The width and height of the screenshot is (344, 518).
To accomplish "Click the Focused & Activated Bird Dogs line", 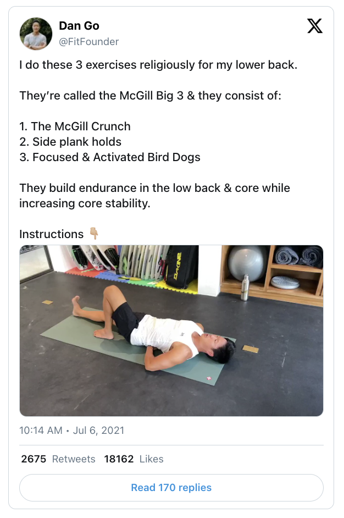I will point(110,157).
